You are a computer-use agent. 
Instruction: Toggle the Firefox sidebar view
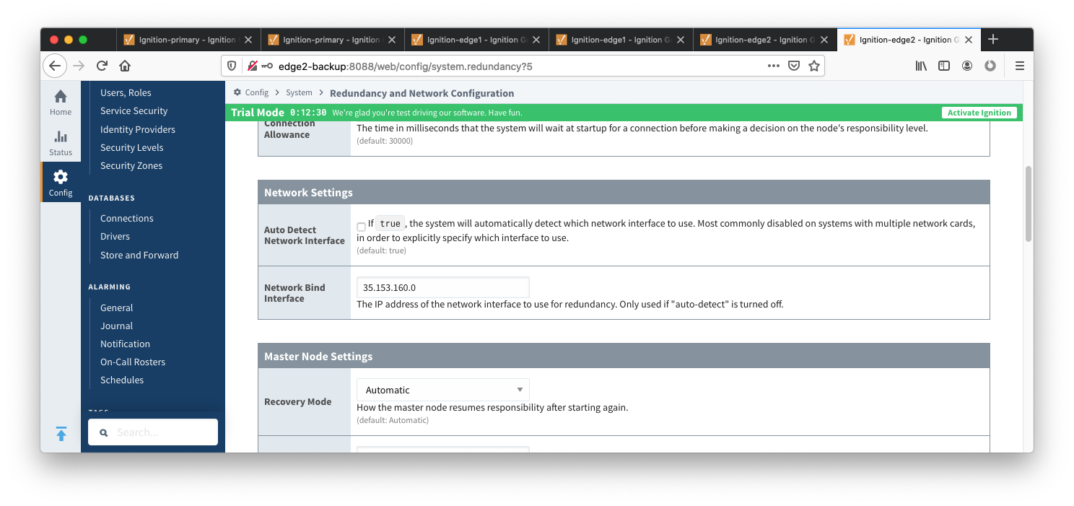pos(944,66)
